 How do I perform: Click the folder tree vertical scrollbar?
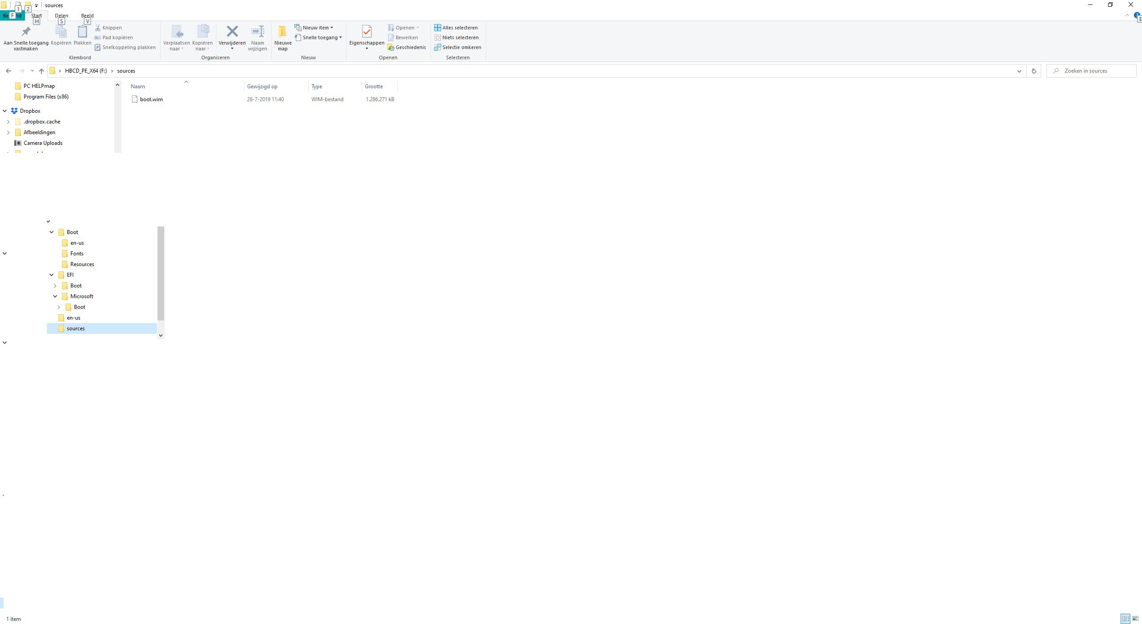pos(161,273)
